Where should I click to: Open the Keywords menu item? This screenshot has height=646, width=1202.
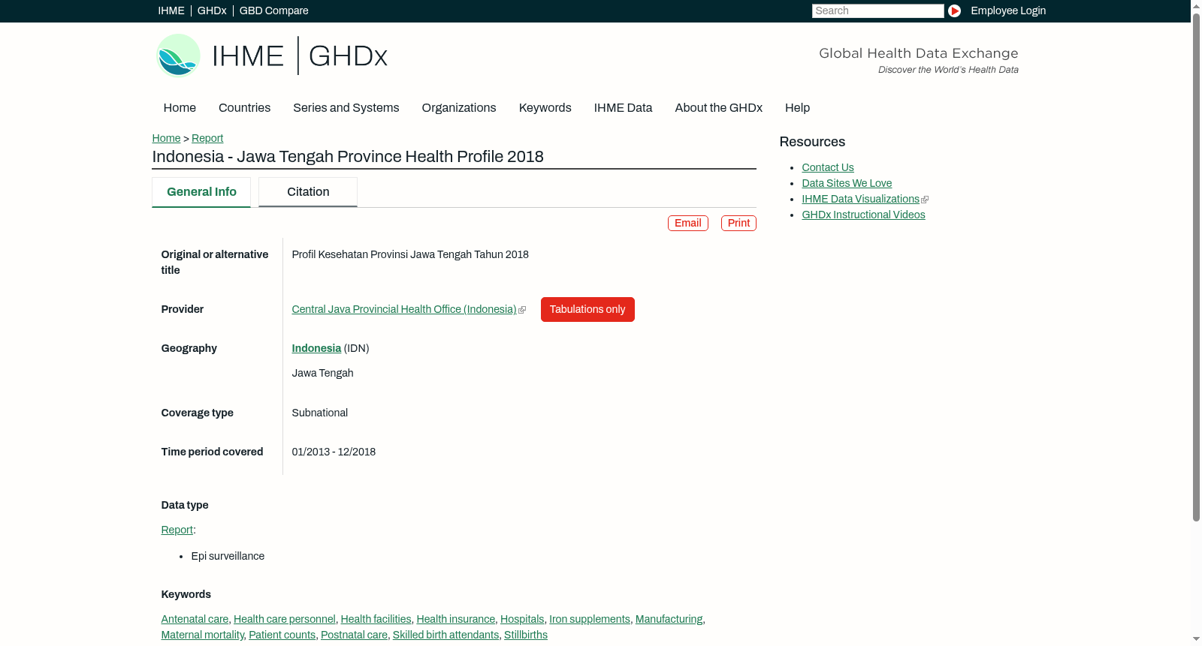pyautogui.click(x=545, y=107)
